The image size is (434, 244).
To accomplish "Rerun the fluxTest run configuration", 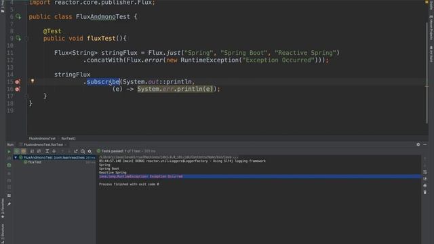I will [x=9, y=151].
